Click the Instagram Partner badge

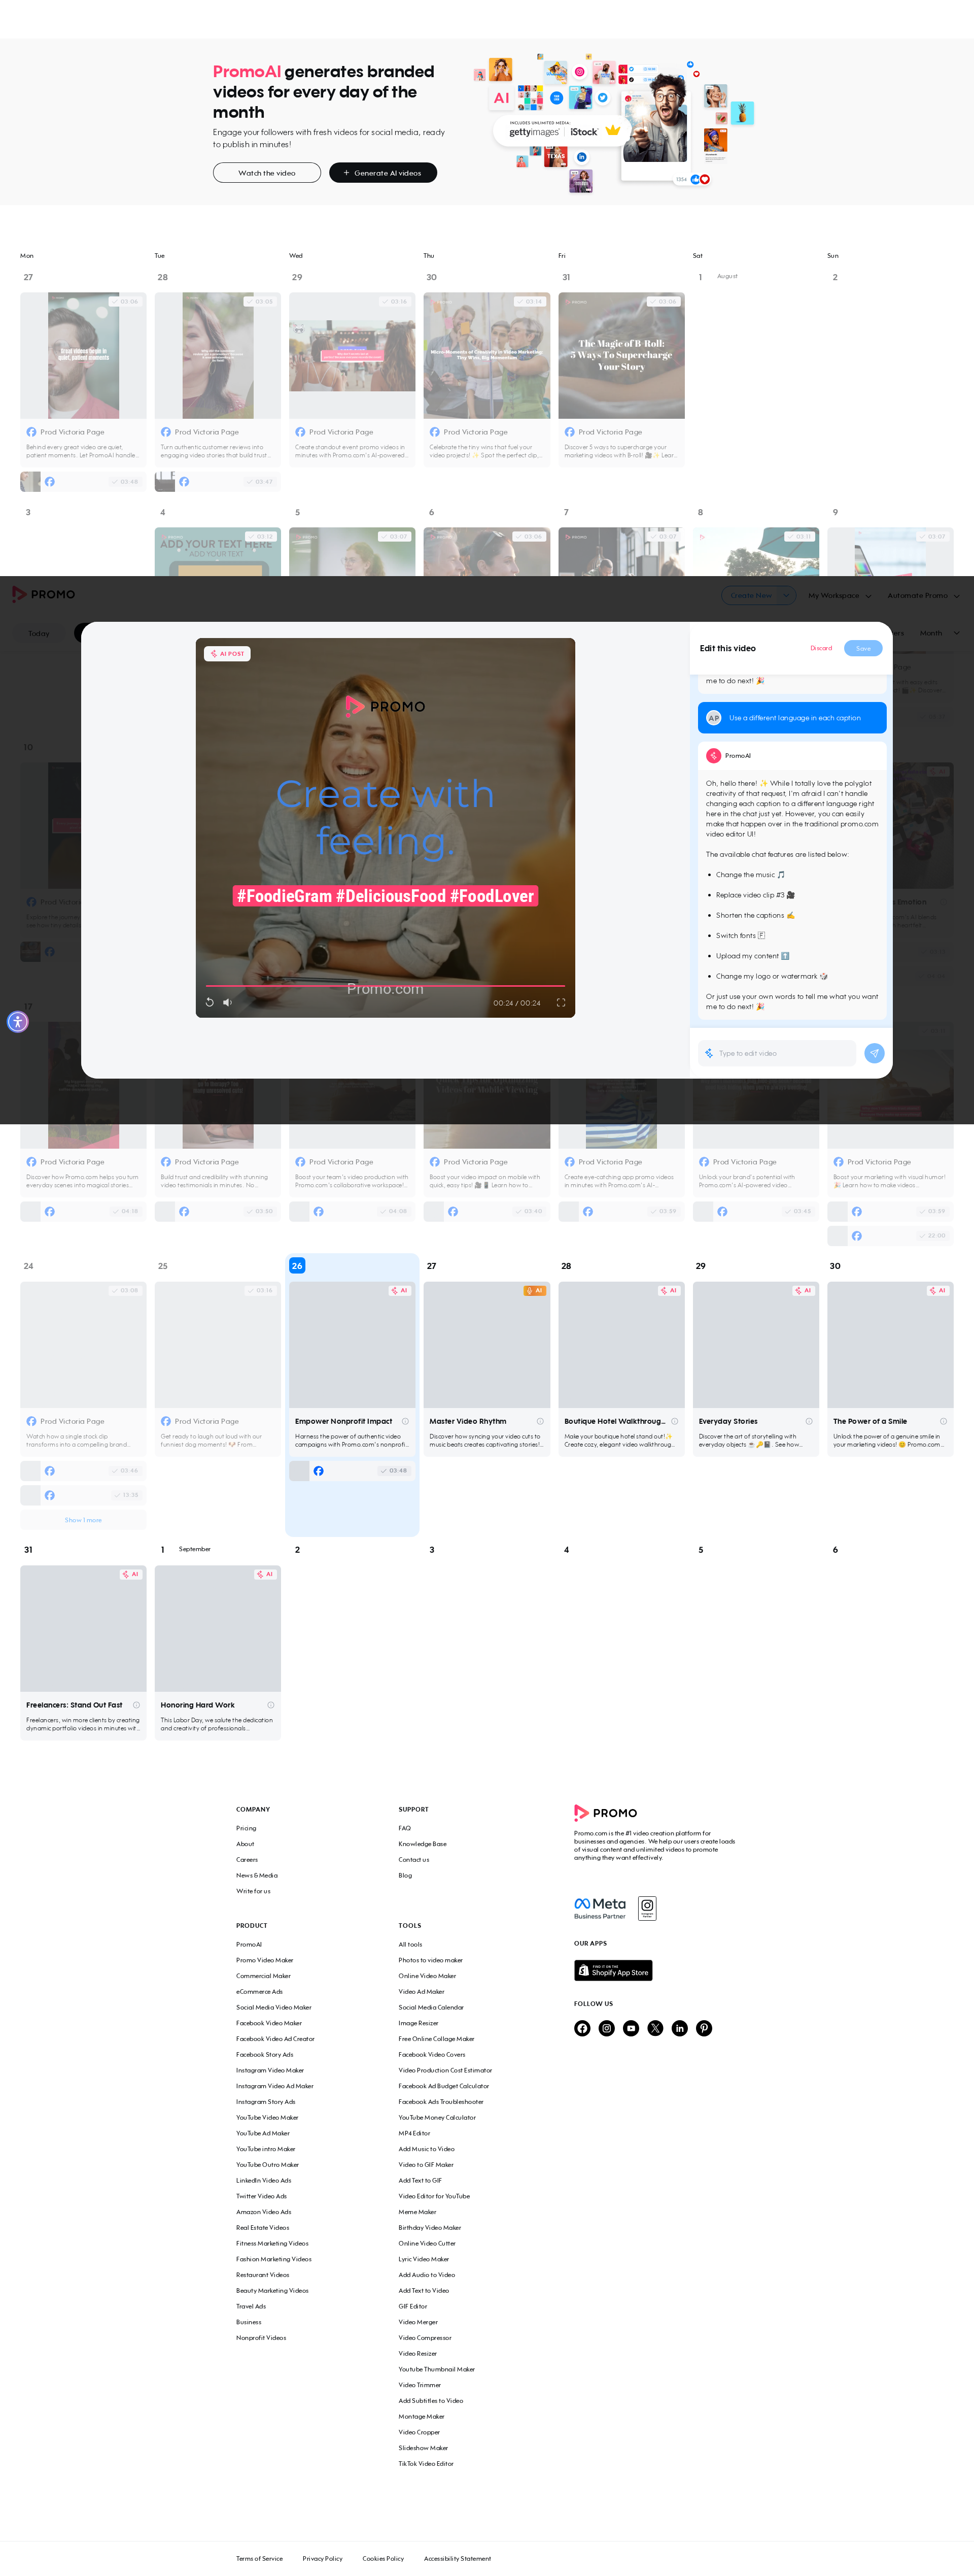[x=647, y=1908]
